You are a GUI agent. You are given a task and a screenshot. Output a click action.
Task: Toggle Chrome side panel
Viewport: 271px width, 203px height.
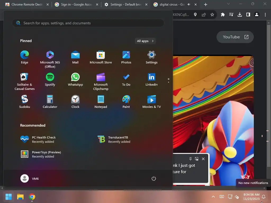click(x=248, y=15)
